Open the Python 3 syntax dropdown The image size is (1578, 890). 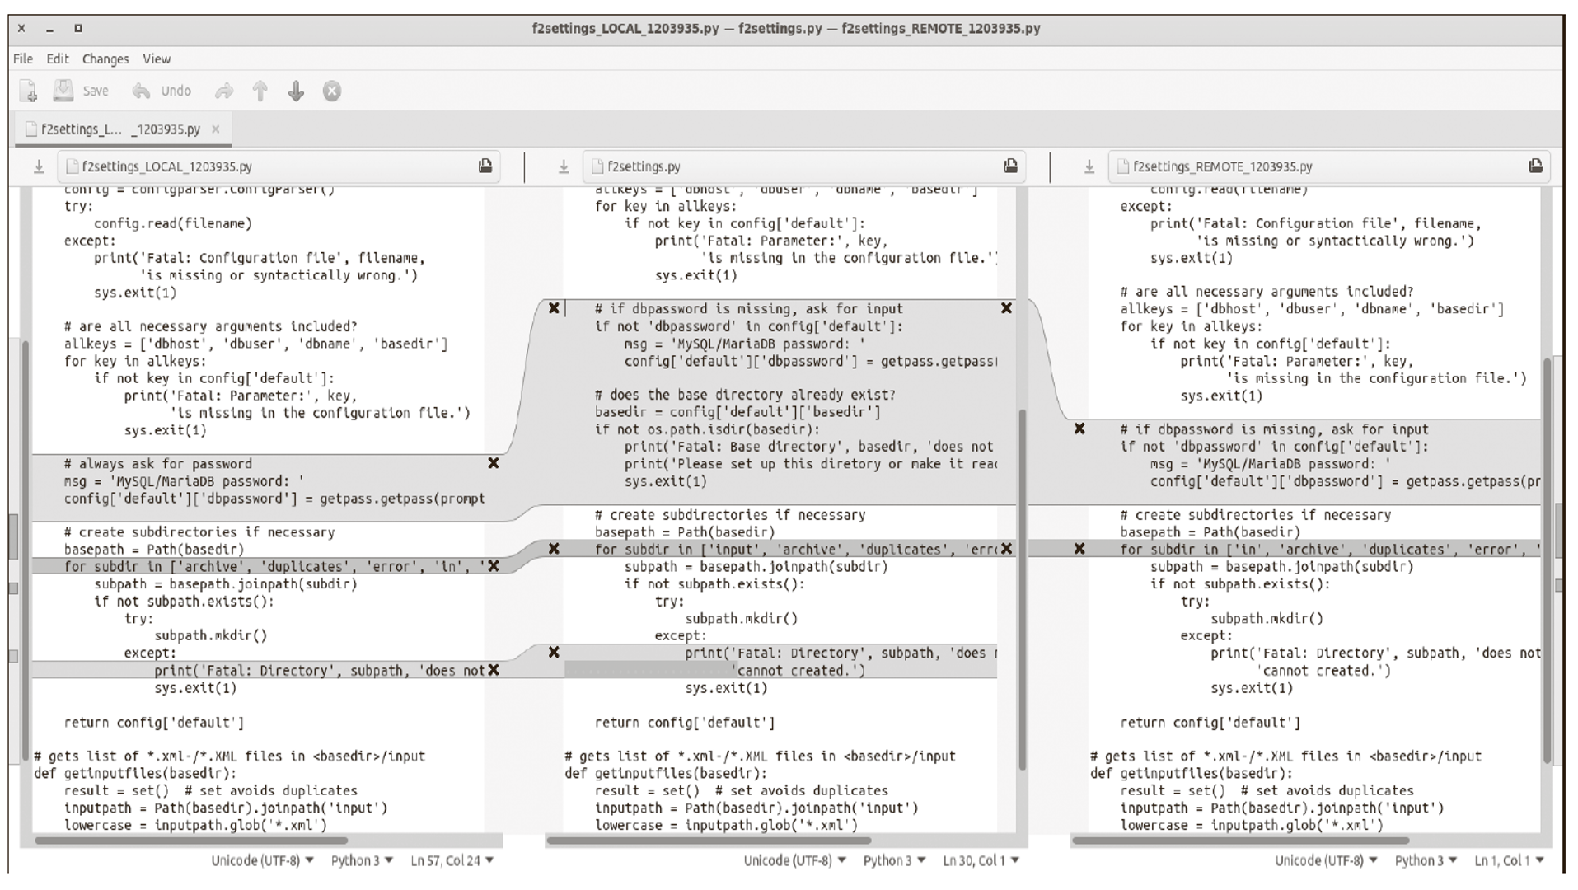click(x=360, y=860)
